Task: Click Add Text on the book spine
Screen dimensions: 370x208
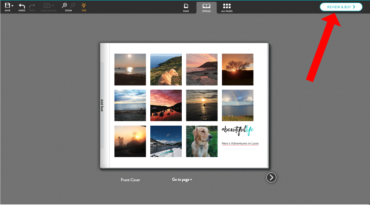Action: pyautogui.click(x=102, y=105)
